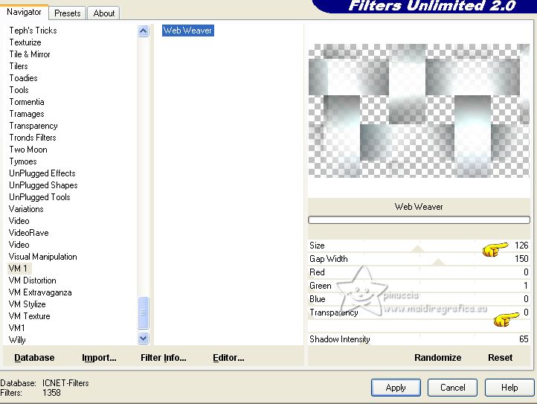Screen dimensions: 537x404
Task: Apply the Web Weaver filter
Action: tap(396, 388)
